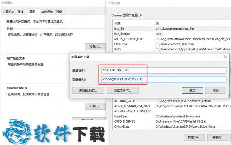Viewport: 231px width, 145px height.
Task: Click the 浏览文件(F)... button
Action: tap(122, 90)
